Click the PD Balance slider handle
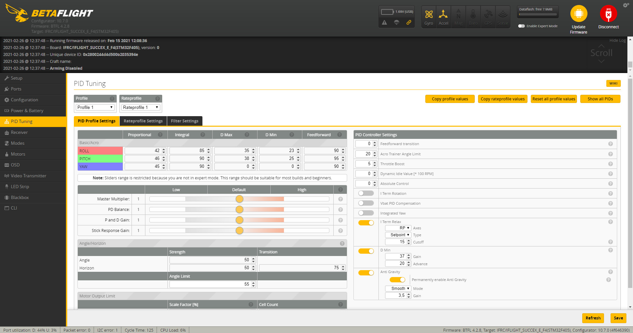The height and width of the screenshot is (333, 633). coord(239,210)
